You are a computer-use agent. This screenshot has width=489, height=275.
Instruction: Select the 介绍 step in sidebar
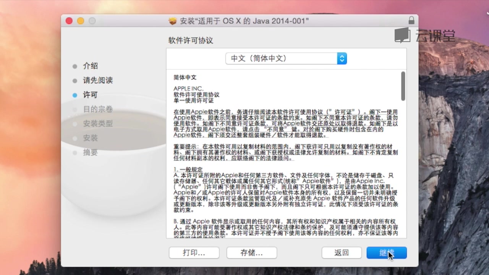[91, 66]
